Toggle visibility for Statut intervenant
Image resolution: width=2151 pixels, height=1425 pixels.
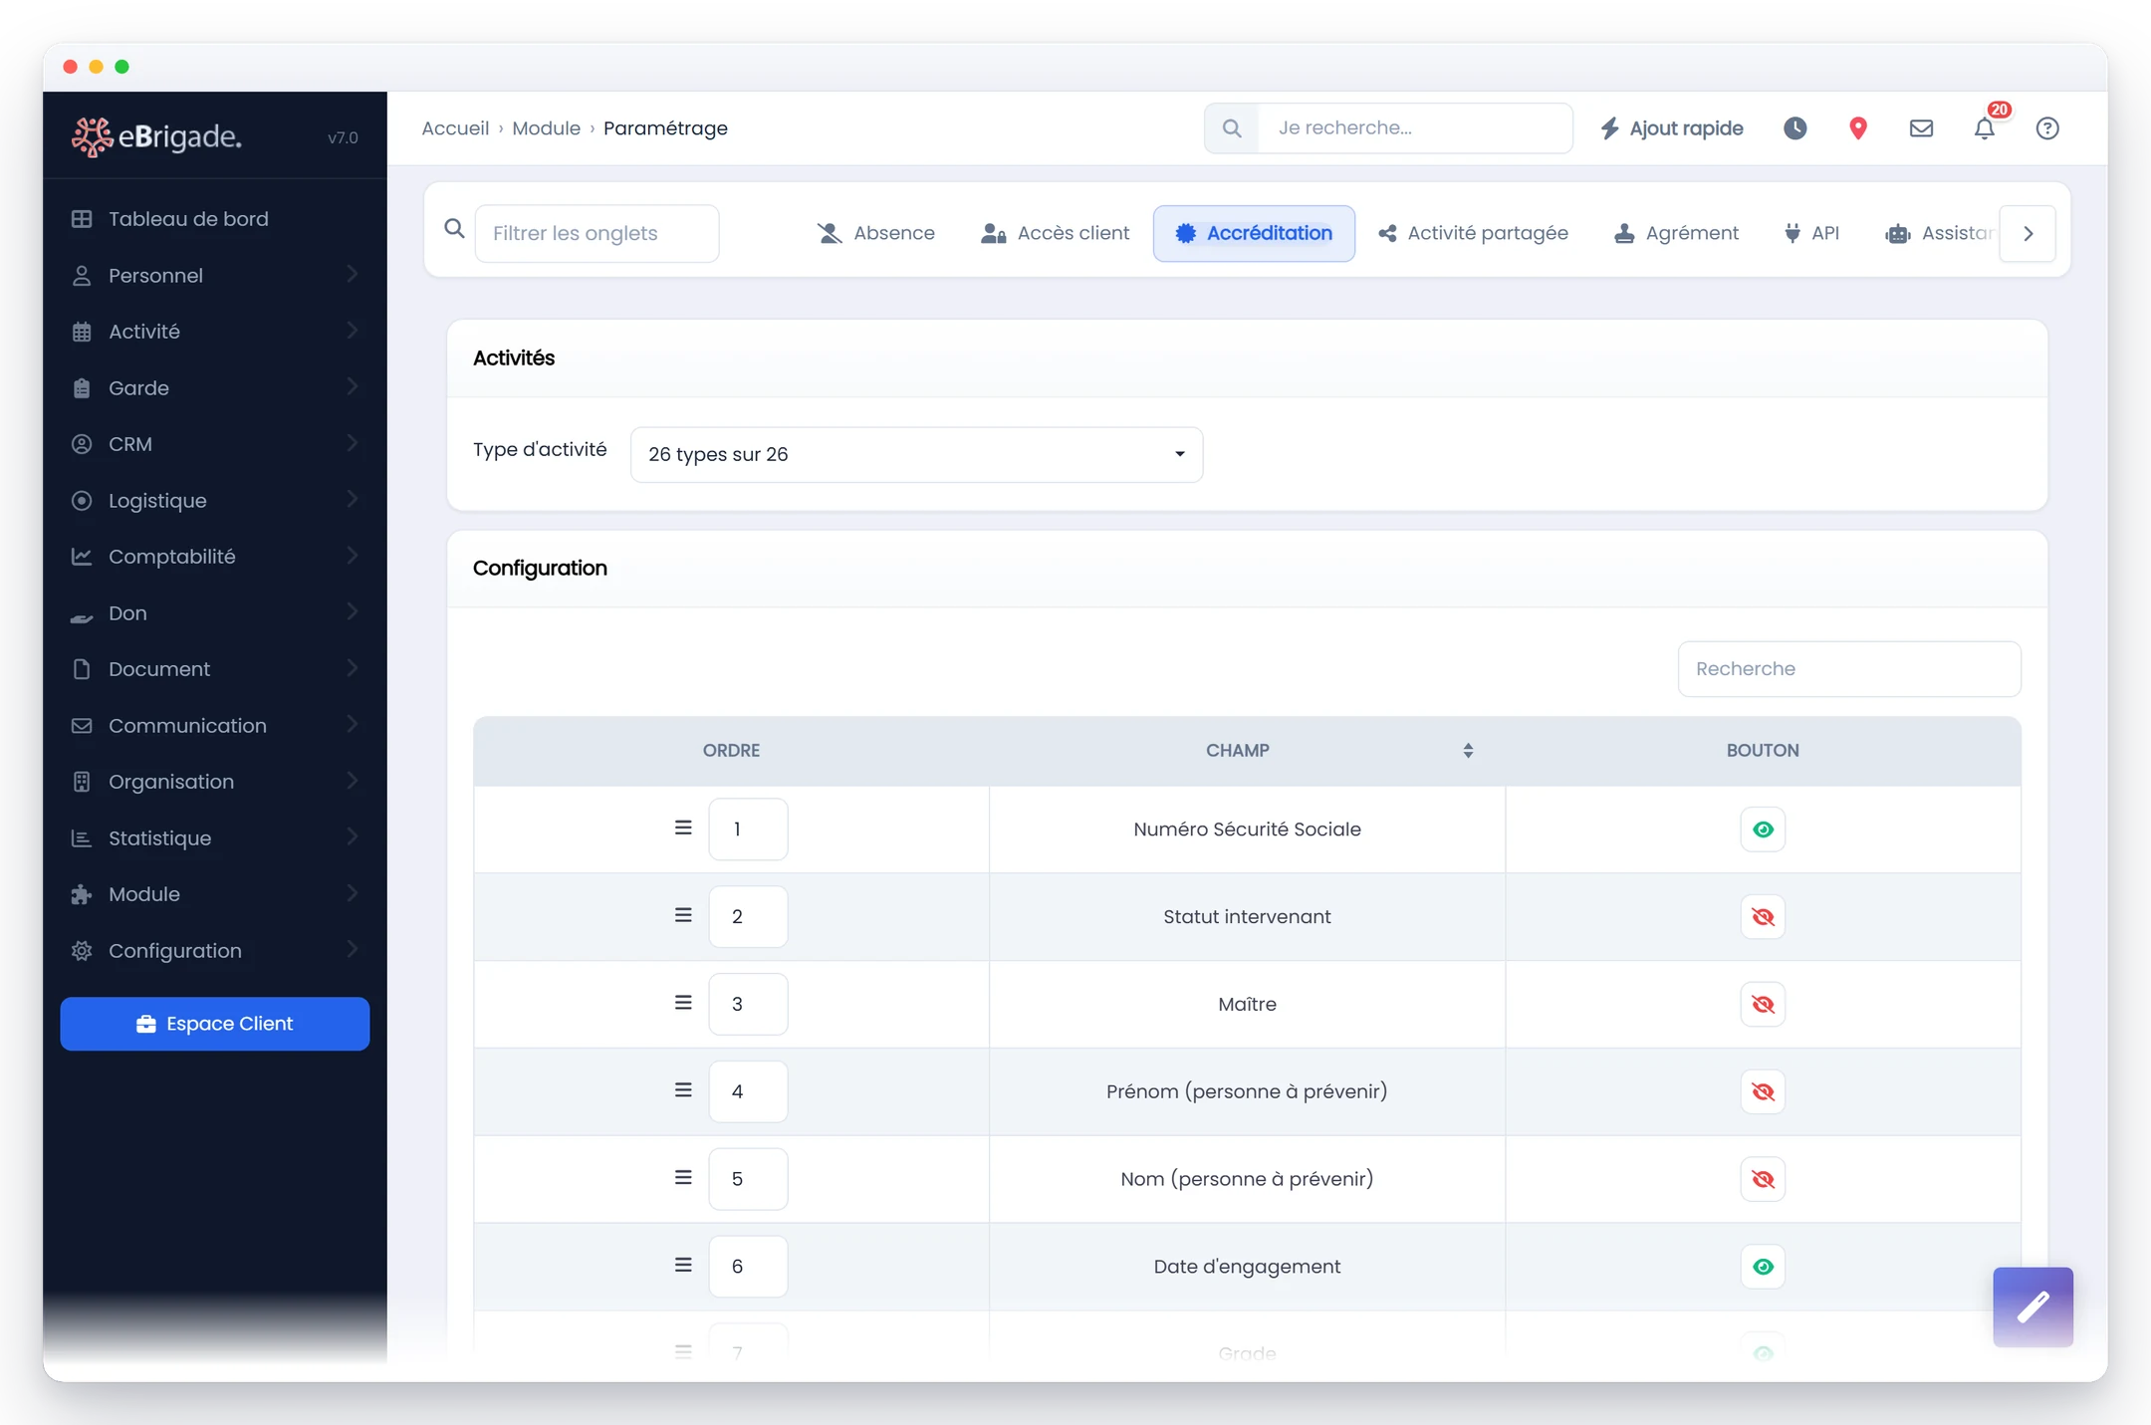coord(1763,917)
